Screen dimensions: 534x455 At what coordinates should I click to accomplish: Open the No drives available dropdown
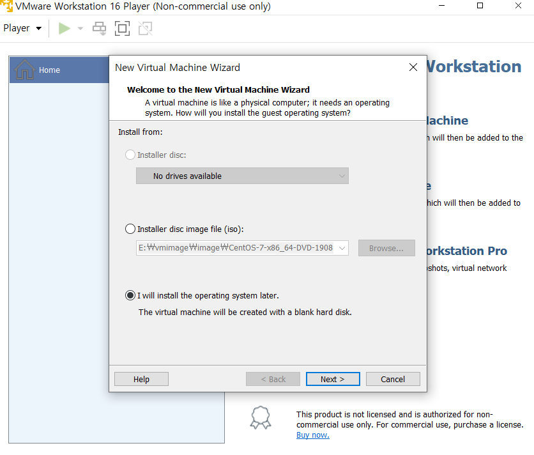point(242,176)
